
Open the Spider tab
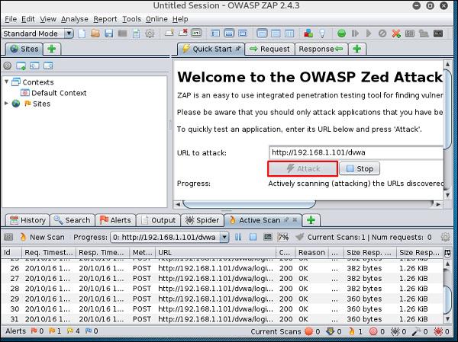point(202,220)
